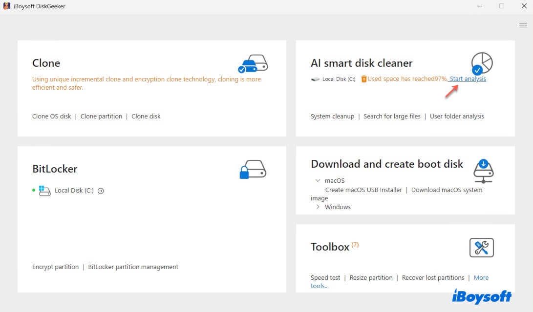
Task: Click the AI smart disk cleaner heading
Action: 362,63
